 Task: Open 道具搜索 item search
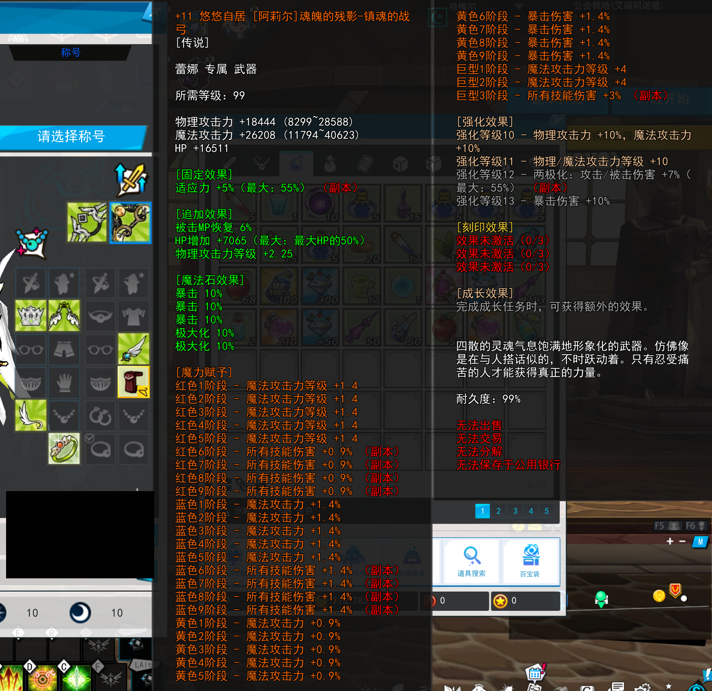[x=472, y=562]
